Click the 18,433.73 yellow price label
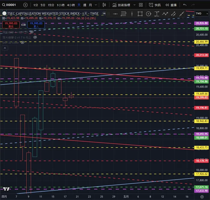 point(201,148)
